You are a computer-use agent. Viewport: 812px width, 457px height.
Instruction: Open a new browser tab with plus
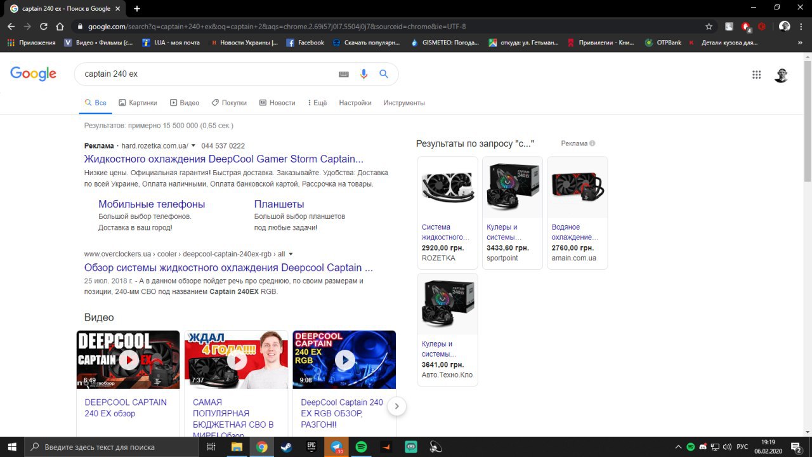pos(137,8)
